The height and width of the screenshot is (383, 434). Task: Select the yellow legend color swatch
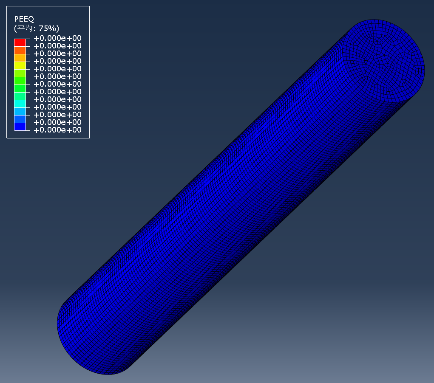click(20, 65)
